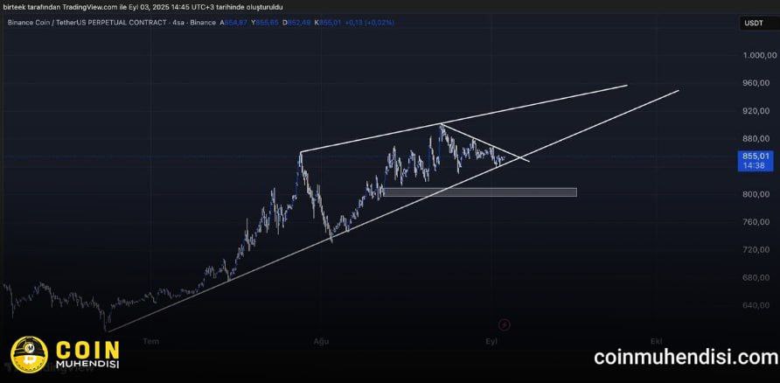The width and height of the screenshot is (780, 383).
Task: Click the red event marker near Eyl
Action: pos(504,324)
